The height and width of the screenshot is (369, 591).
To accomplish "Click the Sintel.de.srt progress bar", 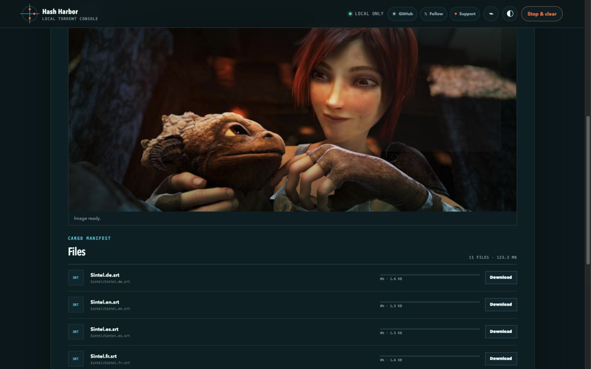I will 430,275.
